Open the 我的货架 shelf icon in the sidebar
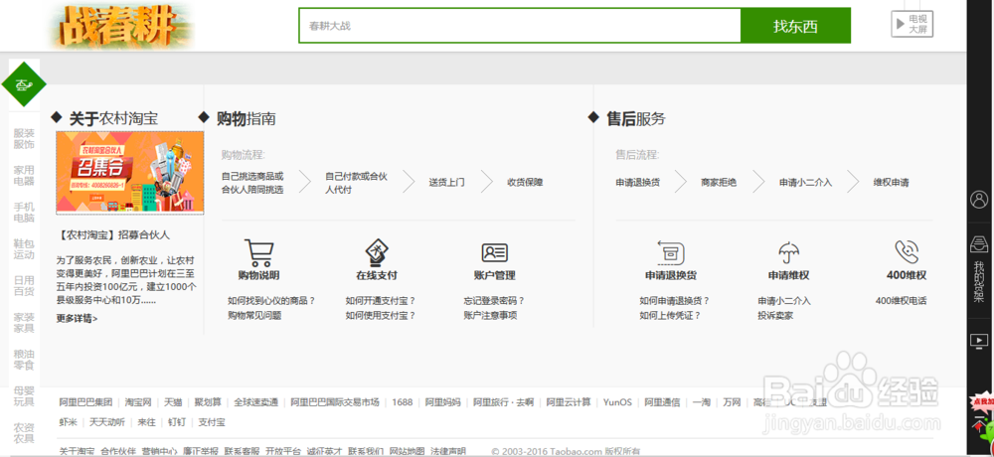This screenshot has height=457, width=994. (x=979, y=243)
